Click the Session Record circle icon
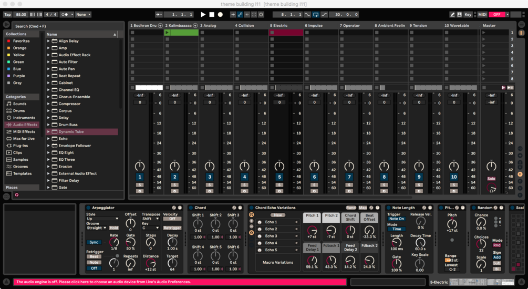Screen dimensions: 528x289 pyautogui.click(x=261, y=15)
